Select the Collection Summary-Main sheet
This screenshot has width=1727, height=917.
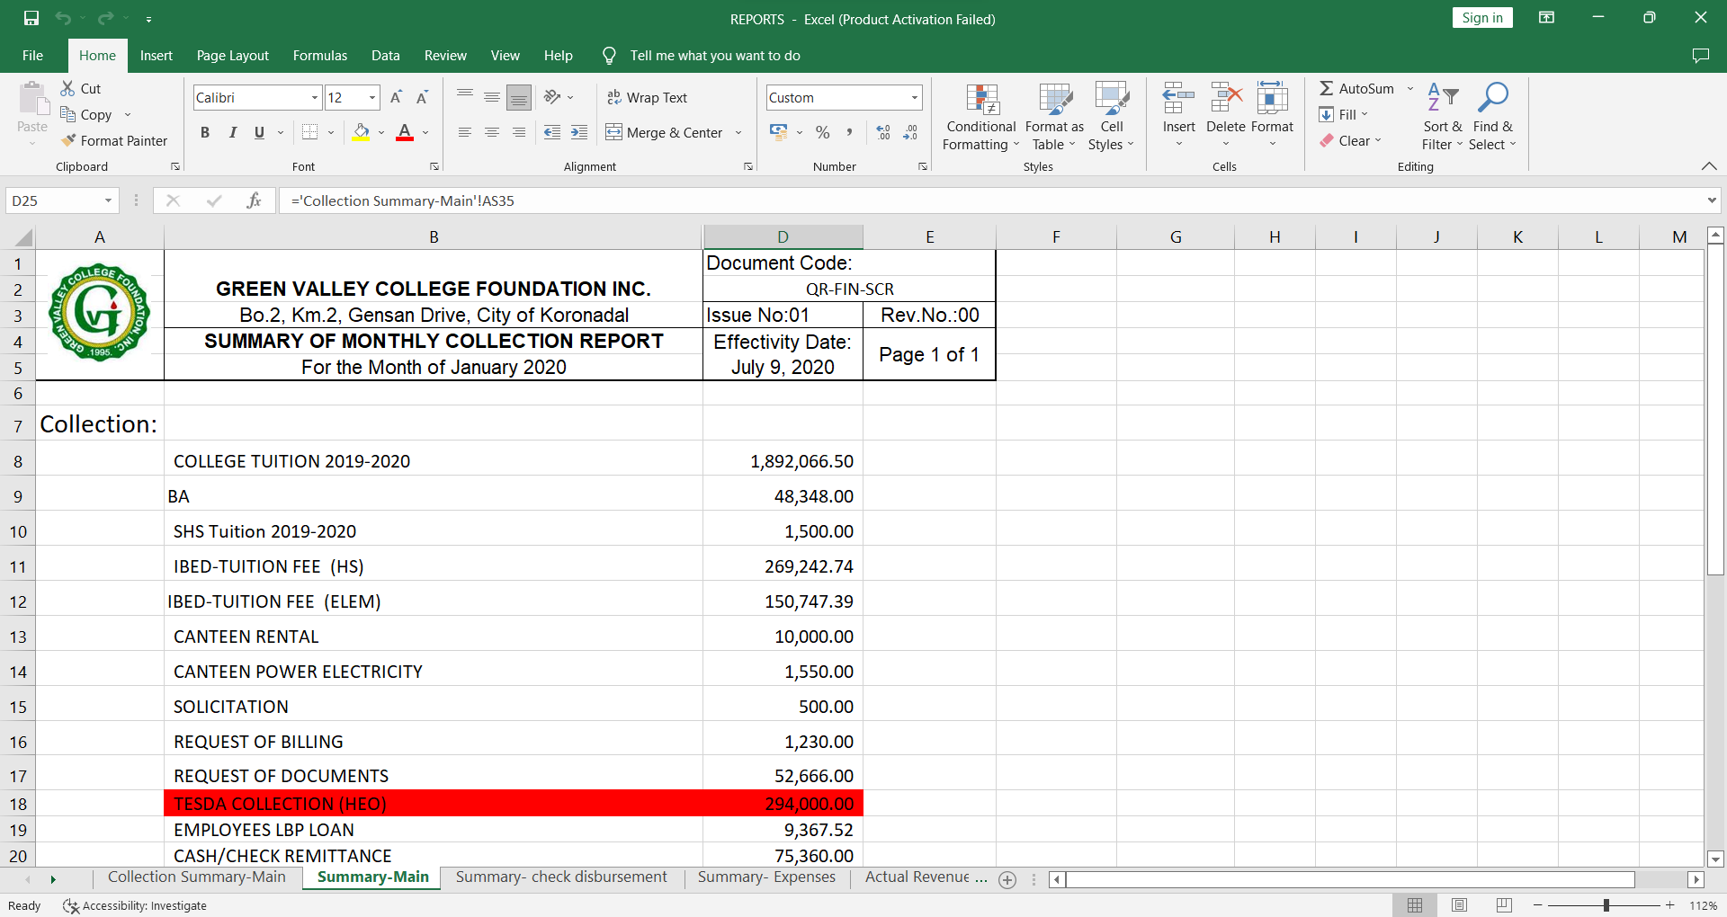tap(197, 877)
